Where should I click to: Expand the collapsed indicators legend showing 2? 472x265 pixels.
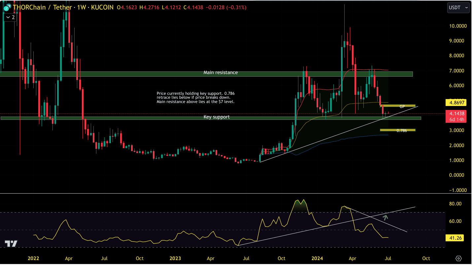tap(10, 17)
